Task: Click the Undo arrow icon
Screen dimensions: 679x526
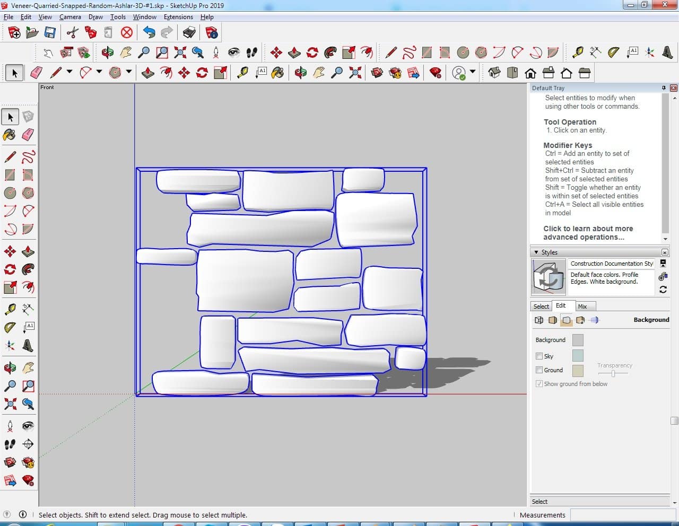Action: [x=149, y=33]
